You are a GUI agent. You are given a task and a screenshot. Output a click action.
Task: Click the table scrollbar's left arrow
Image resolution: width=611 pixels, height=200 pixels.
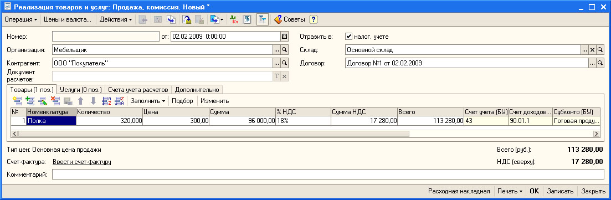(x=15, y=134)
